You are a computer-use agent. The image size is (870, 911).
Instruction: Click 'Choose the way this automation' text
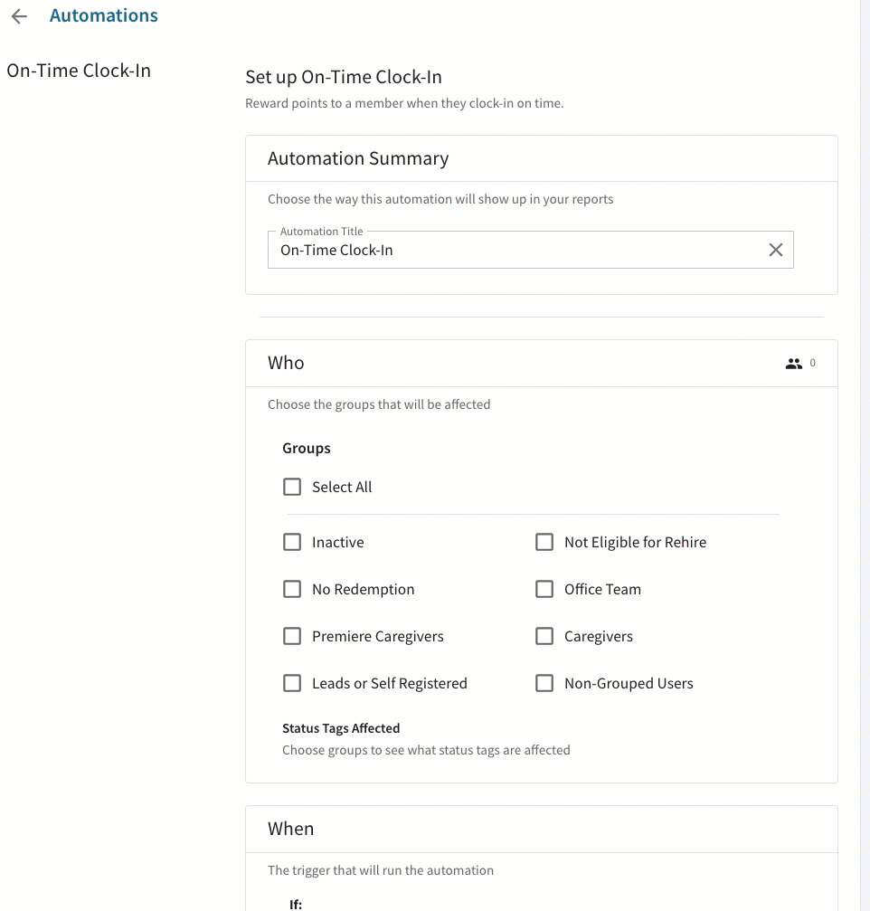[440, 199]
